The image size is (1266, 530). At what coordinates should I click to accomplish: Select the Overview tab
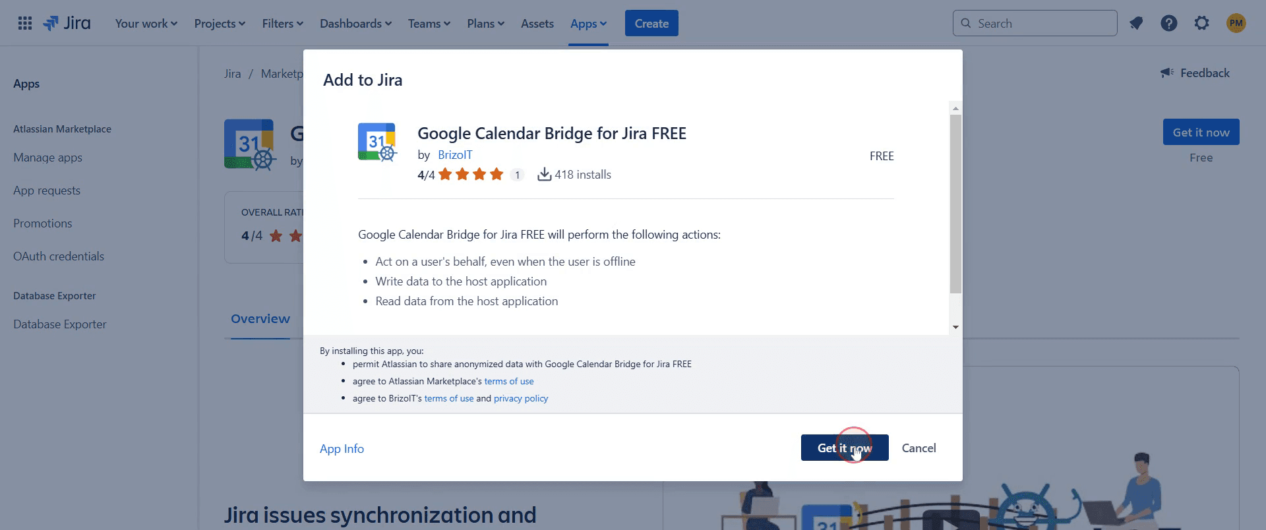click(260, 319)
